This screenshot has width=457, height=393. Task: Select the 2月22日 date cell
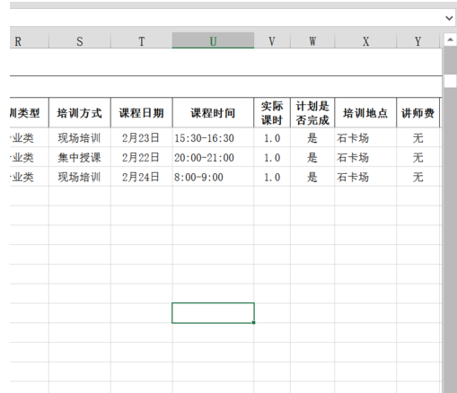(141, 157)
